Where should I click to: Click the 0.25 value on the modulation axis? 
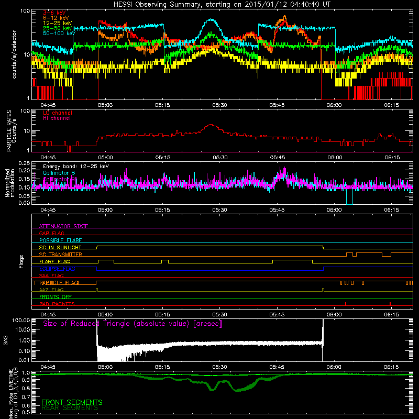pyautogui.click(x=24, y=163)
